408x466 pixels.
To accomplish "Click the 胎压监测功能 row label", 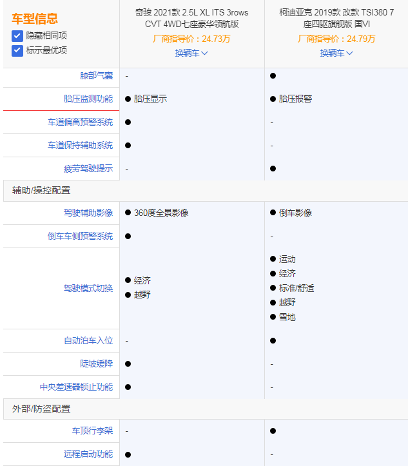I will (88, 99).
